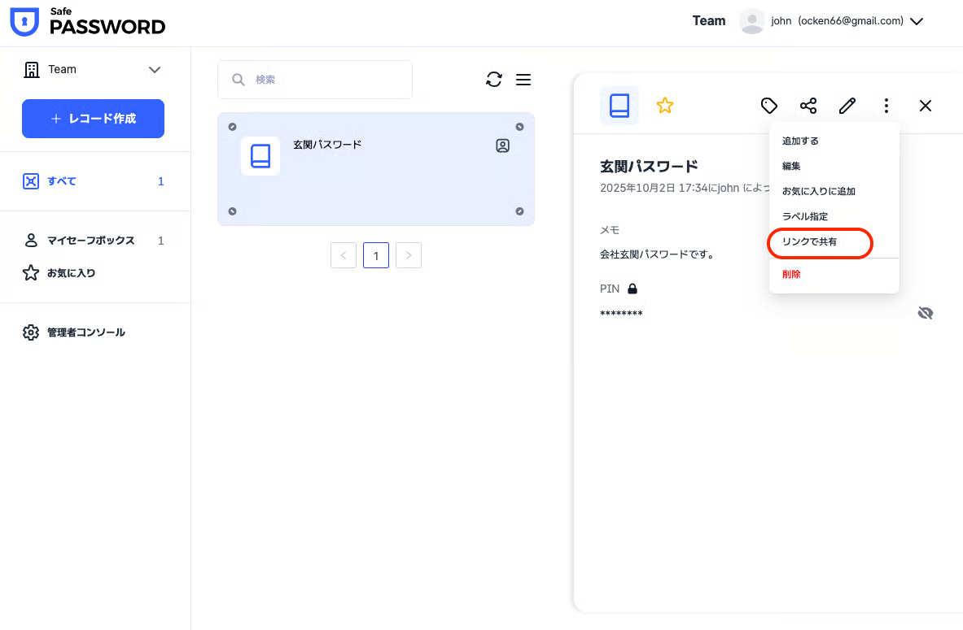Close the record detail panel

point(925,106)
